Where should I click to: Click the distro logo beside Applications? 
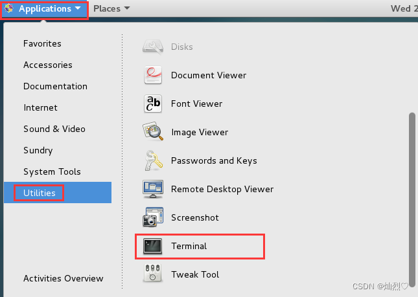pos(9,8)
